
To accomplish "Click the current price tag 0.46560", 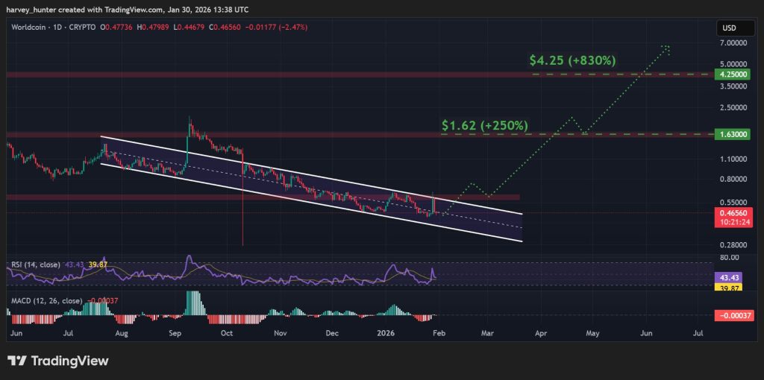I will (x=732, y=213).
